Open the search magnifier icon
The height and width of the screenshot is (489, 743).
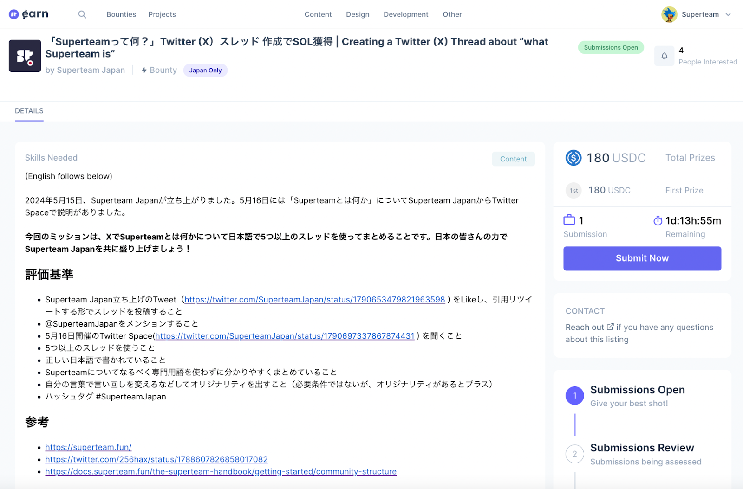click(x=82, y=14)
